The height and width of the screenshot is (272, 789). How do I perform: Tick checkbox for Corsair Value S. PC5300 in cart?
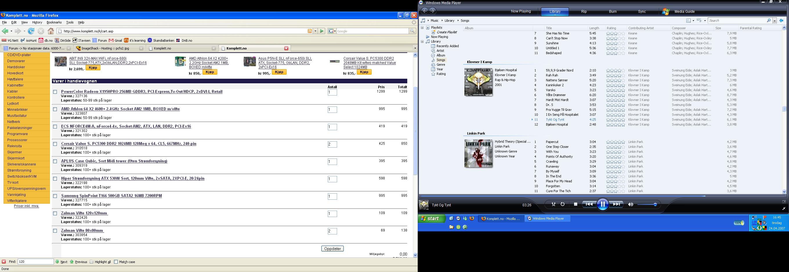tap(55, 144)
